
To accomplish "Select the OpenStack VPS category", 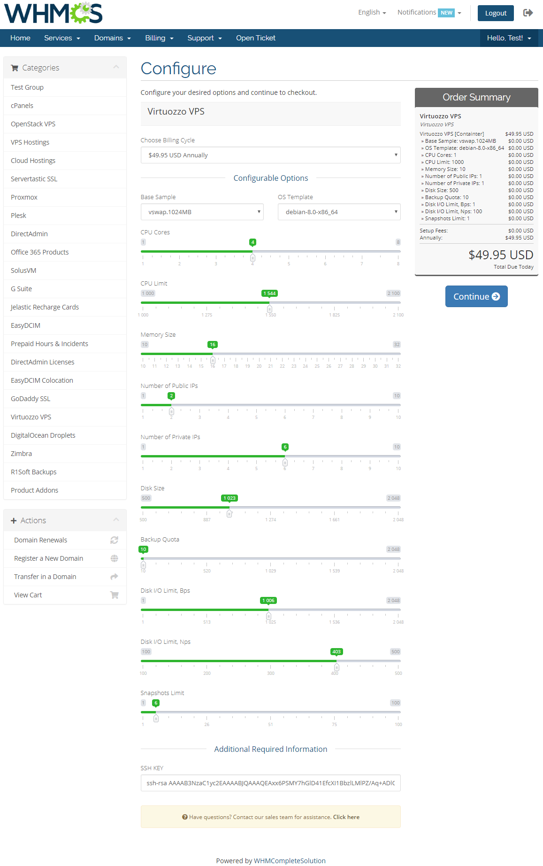I will click(x=65, y=124).
